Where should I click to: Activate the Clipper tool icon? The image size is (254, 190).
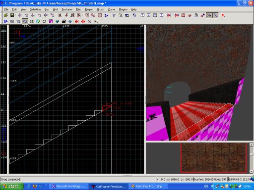pos(106,15)
